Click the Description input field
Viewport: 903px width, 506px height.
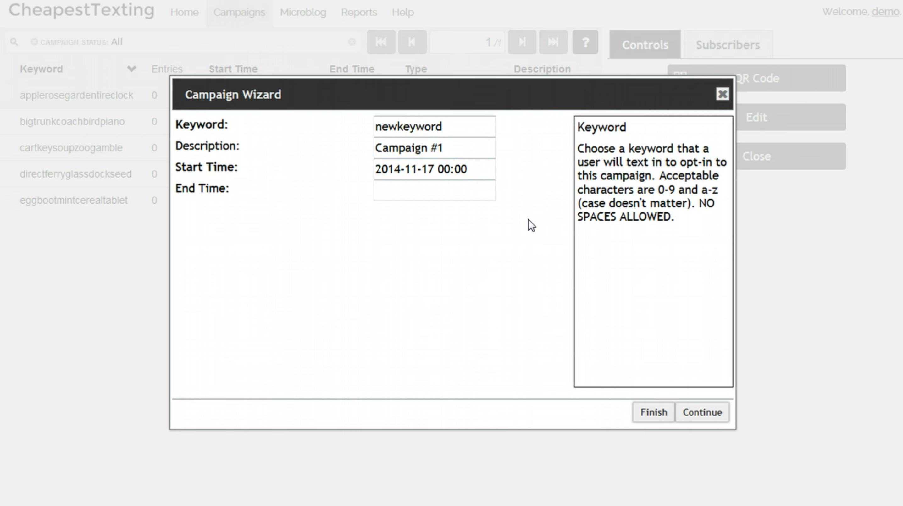coord(434,148)
